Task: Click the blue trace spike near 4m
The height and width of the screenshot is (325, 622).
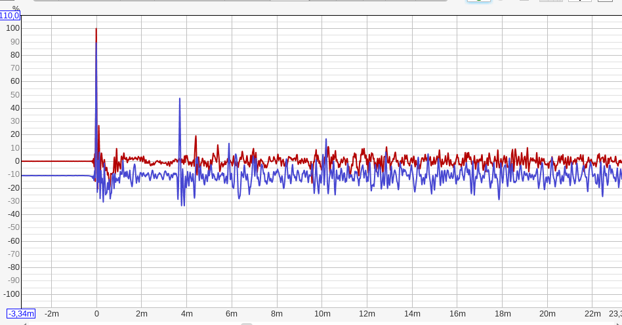Action: (x=180, y=99)
